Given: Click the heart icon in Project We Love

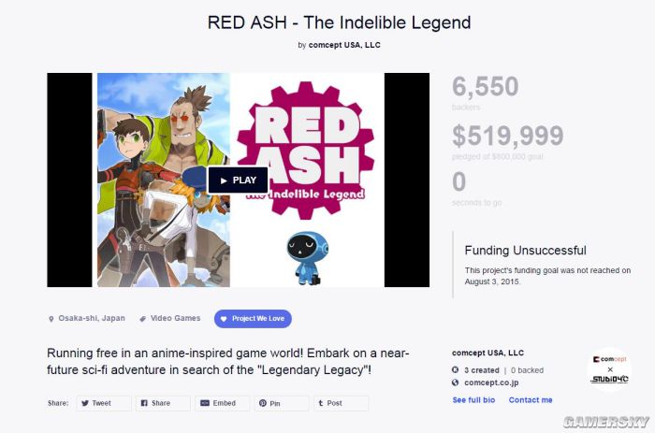Looking at the screenshot, I should (224, 319).
